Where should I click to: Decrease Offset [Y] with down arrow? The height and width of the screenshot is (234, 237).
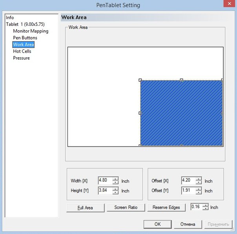point(199,192)
